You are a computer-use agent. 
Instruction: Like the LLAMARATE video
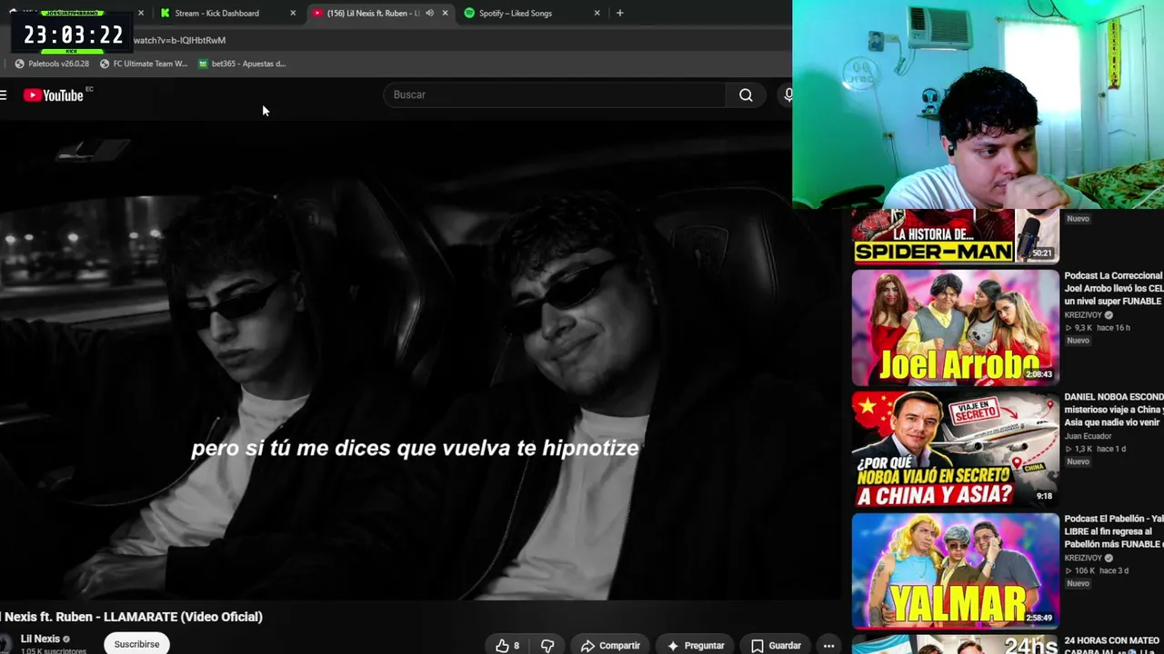pyautogui.click(x=507, y=646)
